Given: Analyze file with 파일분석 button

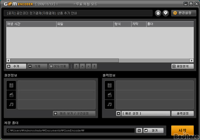Looking at the screenshot, I should pos(183,66).
